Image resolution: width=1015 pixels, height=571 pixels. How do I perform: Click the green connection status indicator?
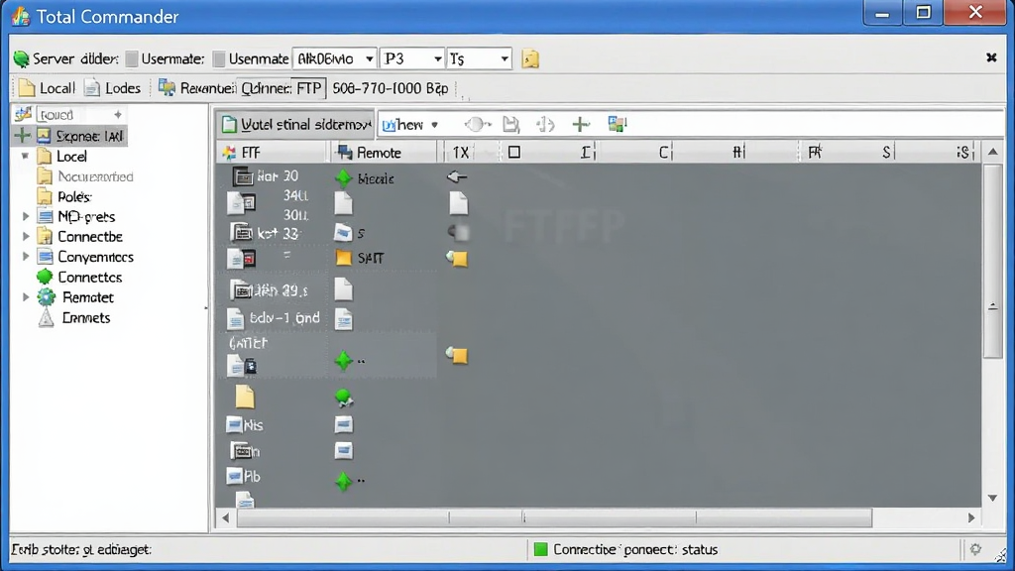[x=540, y=549]
